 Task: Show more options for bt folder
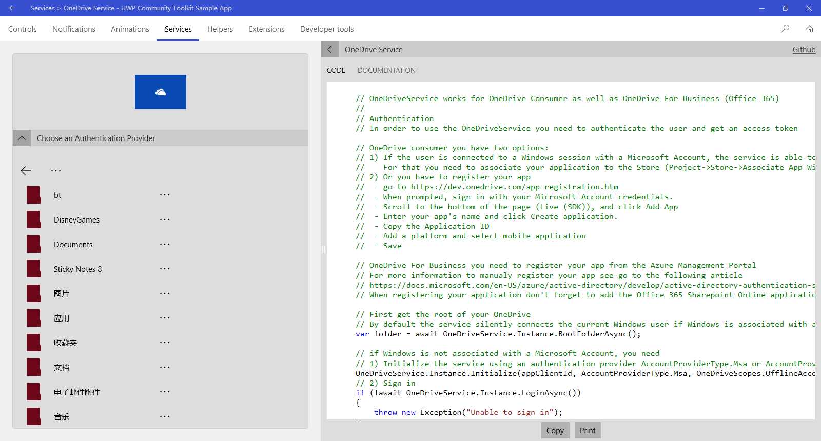(165, 195)
